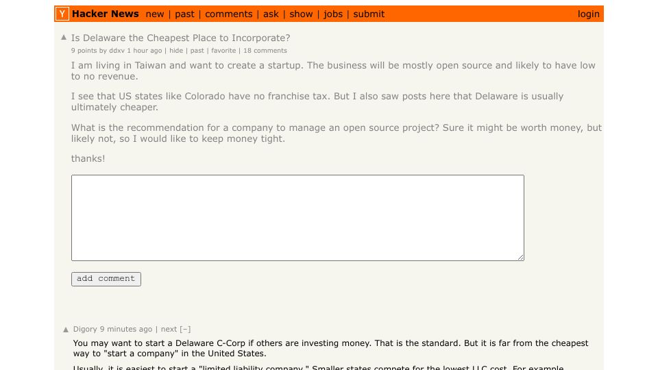Click the 'add comment' button
This screenshot has height=370, width=658.
(x=106, y=279)
